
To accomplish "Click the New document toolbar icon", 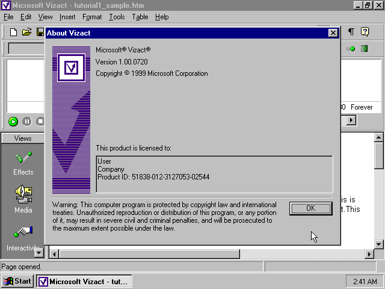I will coord(13,32).
